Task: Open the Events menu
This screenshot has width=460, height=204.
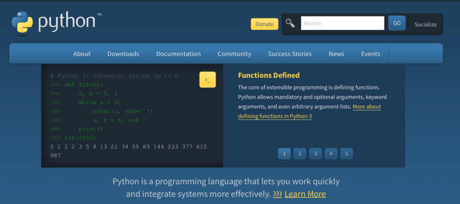Action: click(371, 54)
